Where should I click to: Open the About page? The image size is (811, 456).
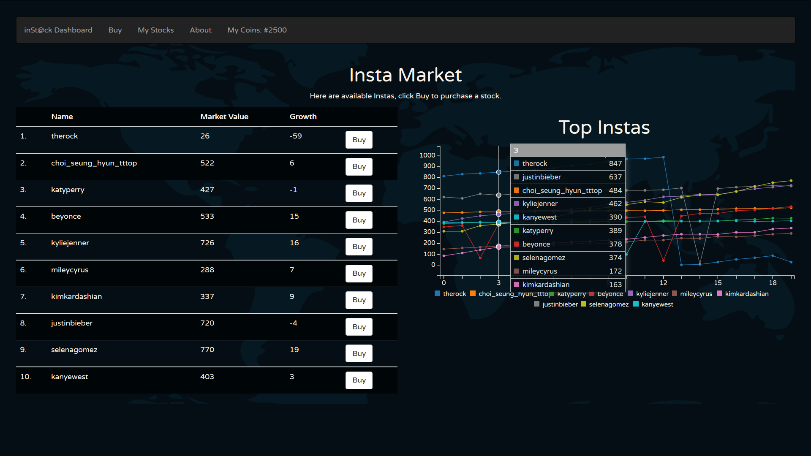point(200,30)
